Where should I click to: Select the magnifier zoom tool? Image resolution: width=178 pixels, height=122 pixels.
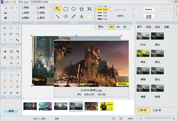(11, 63)
